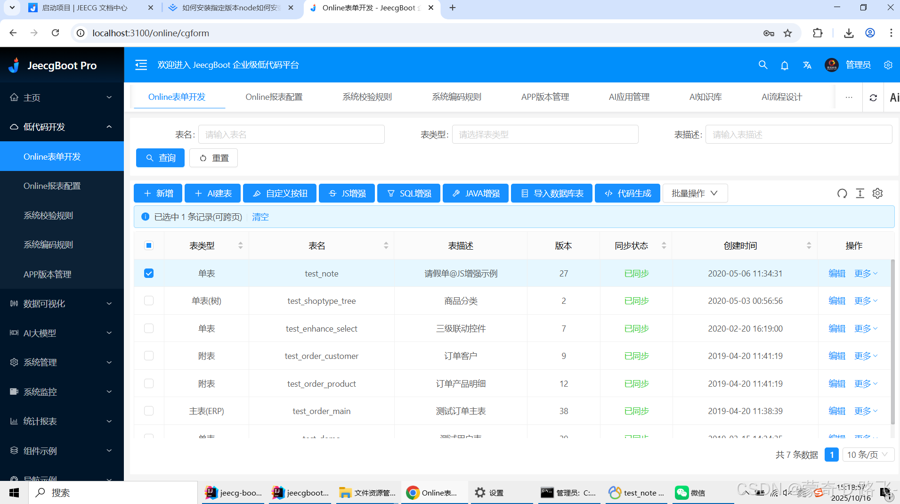Click the 查询 search button

tap(160, 158)
